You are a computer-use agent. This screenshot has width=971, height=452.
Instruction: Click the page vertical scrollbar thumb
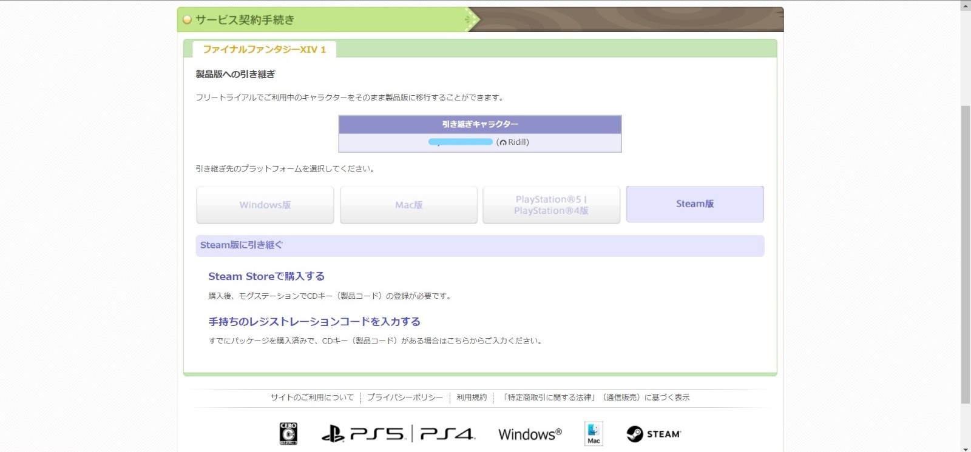(966, 254)
